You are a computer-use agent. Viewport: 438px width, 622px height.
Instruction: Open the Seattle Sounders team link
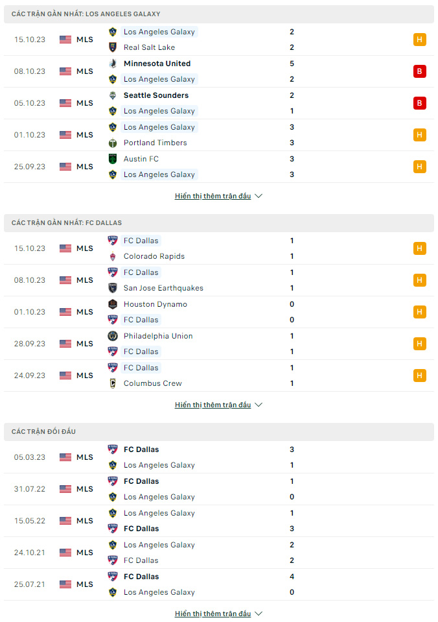point(156,95)
